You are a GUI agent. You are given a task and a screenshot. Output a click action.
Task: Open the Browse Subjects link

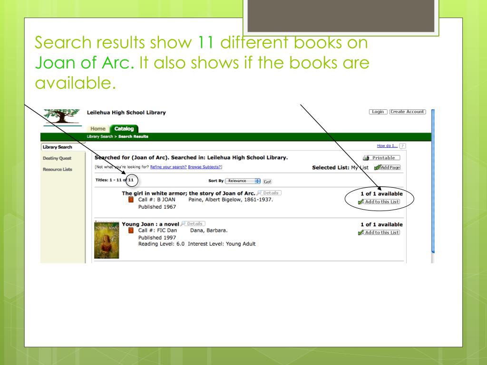tap(205, 167)
